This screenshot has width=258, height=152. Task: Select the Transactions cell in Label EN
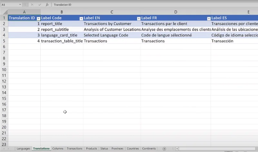[112, 41]
